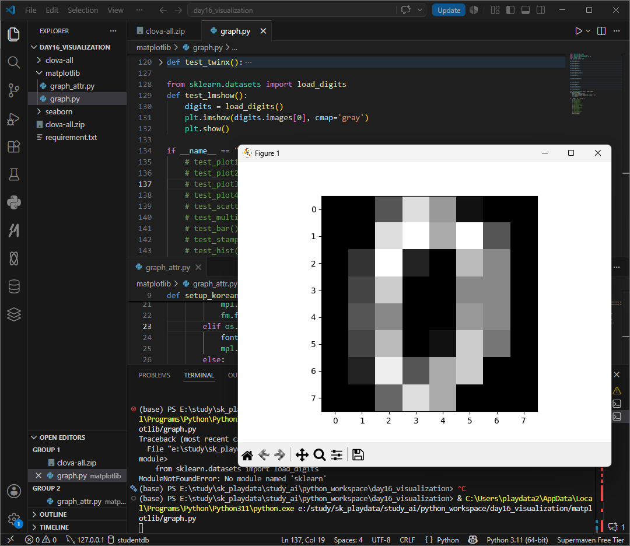Open the Explorer view in activity bar

tap(13, 34)
